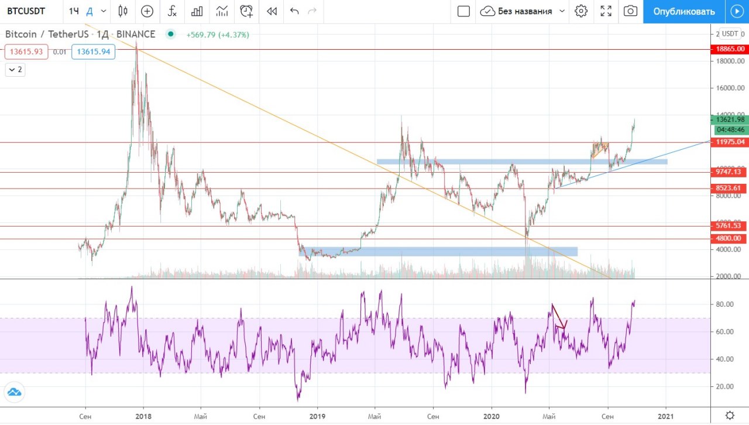Open the indicators fx menu
Image resolution: width=749 pixels, height=425 pixels.
pos(172,11)
